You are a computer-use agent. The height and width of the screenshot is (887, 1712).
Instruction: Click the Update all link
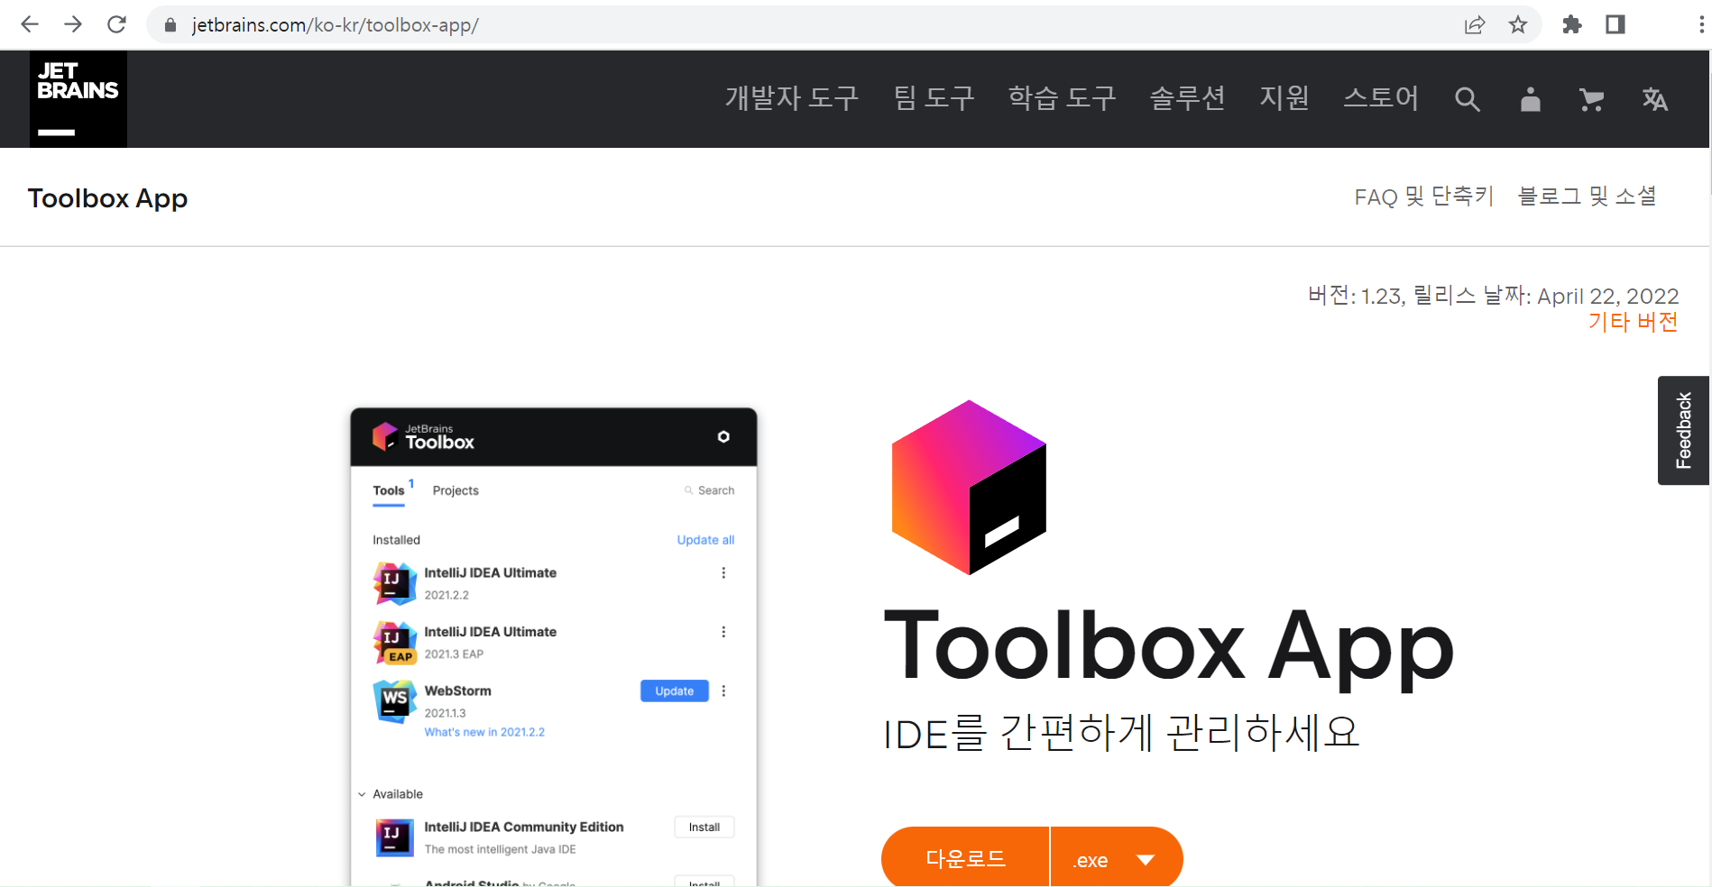(x=705, y=540)
